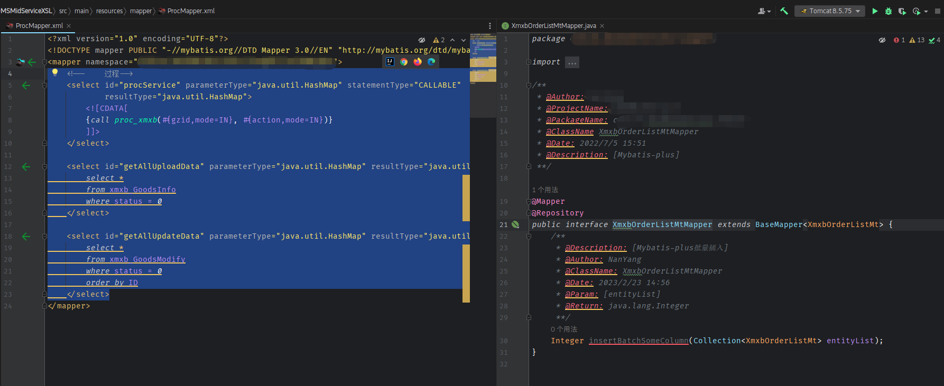
Task: Click the insertBatchSomeColumn method name
Action: tap(638, 341)
